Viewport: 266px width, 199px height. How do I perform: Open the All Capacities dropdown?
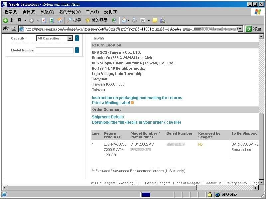click(55, 38)
